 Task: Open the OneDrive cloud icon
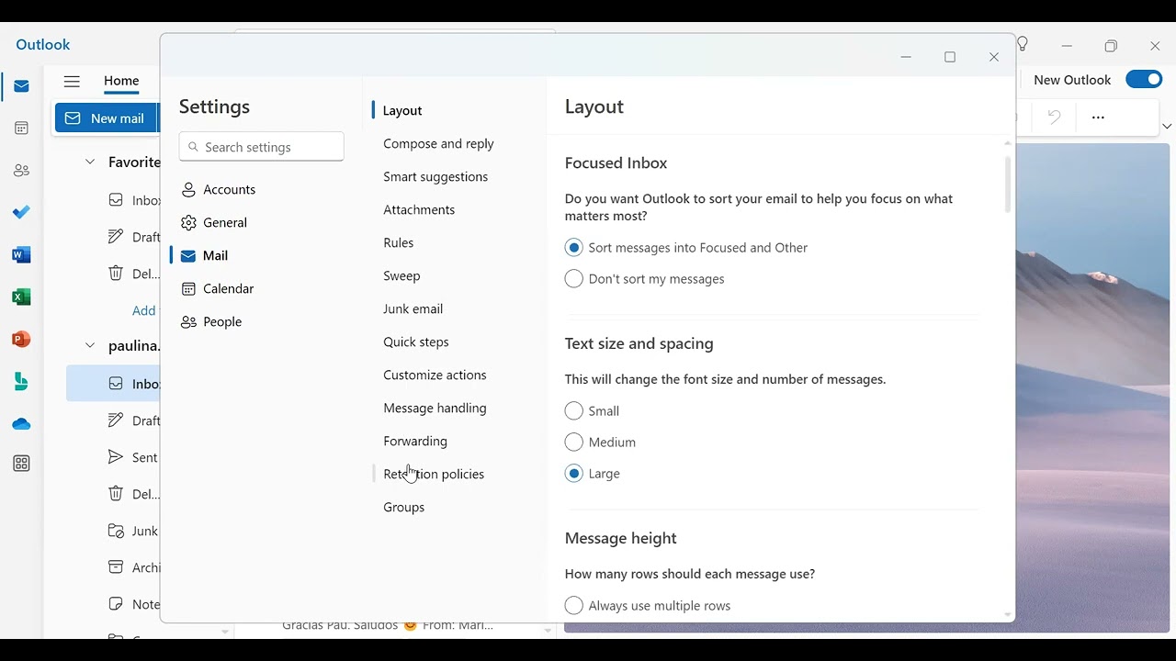click(x=21, y=424)
